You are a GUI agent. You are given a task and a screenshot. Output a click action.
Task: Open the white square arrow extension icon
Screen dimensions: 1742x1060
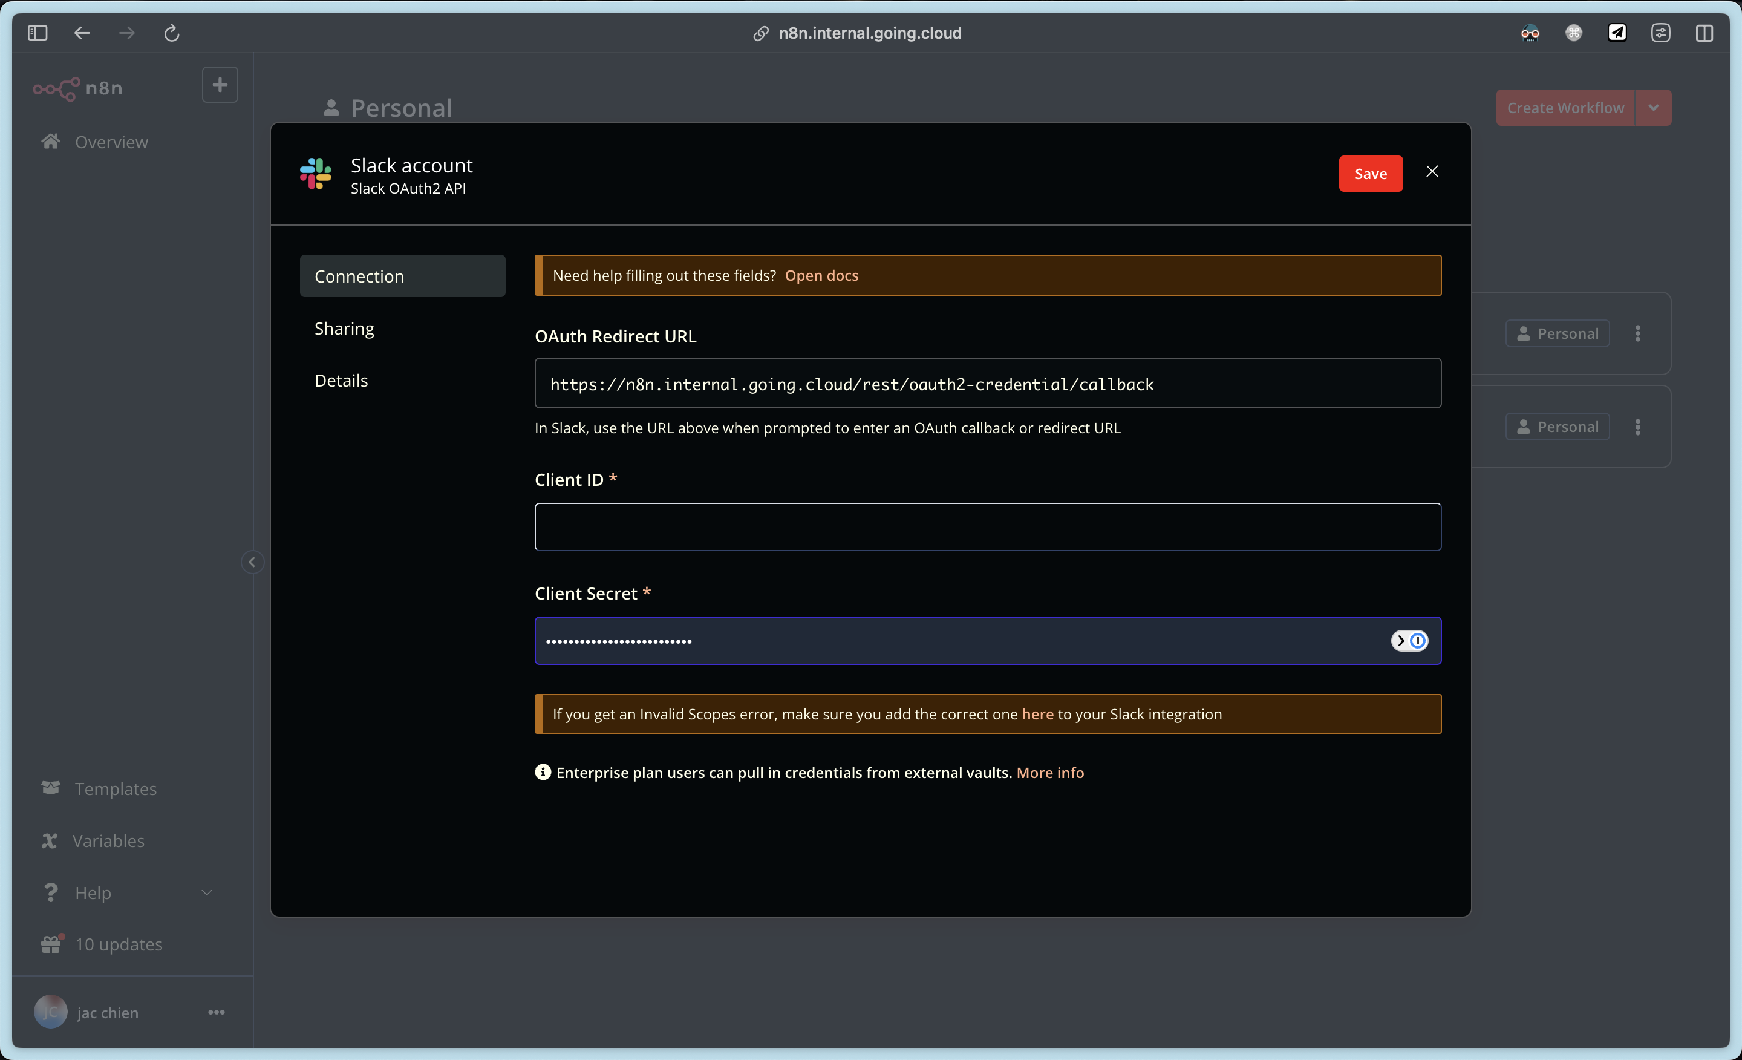(1617, 33)
